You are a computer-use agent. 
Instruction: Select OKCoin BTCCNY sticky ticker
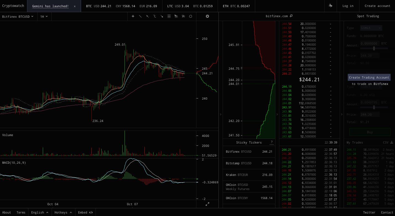(x=249, y=198)
